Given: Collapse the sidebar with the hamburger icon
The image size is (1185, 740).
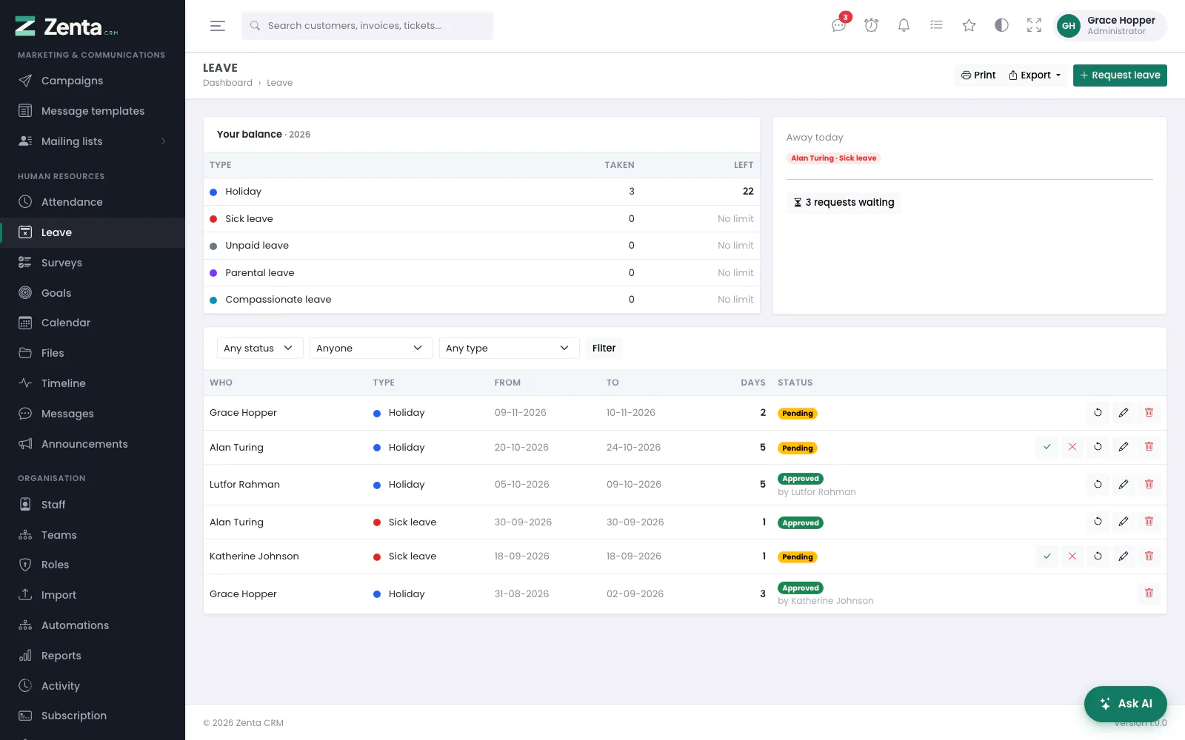Looking at the screenshot, I should [x=217, y=26].
